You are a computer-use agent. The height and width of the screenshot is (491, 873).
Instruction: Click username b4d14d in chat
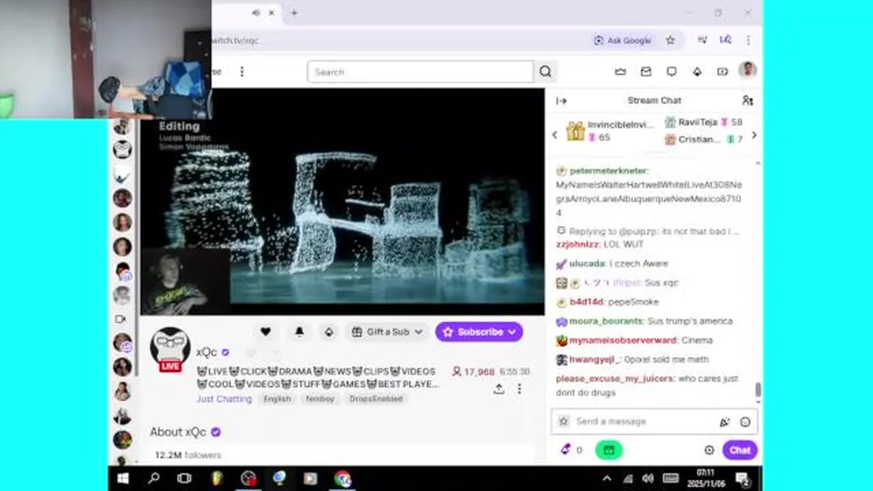[586, 301]
